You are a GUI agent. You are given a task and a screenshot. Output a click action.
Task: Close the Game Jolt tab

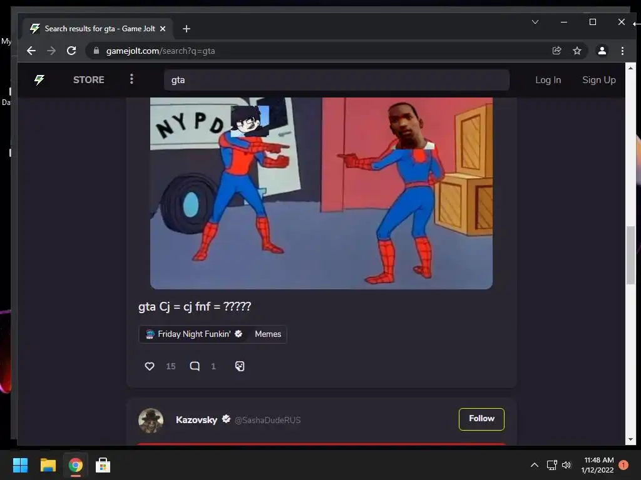163,29
